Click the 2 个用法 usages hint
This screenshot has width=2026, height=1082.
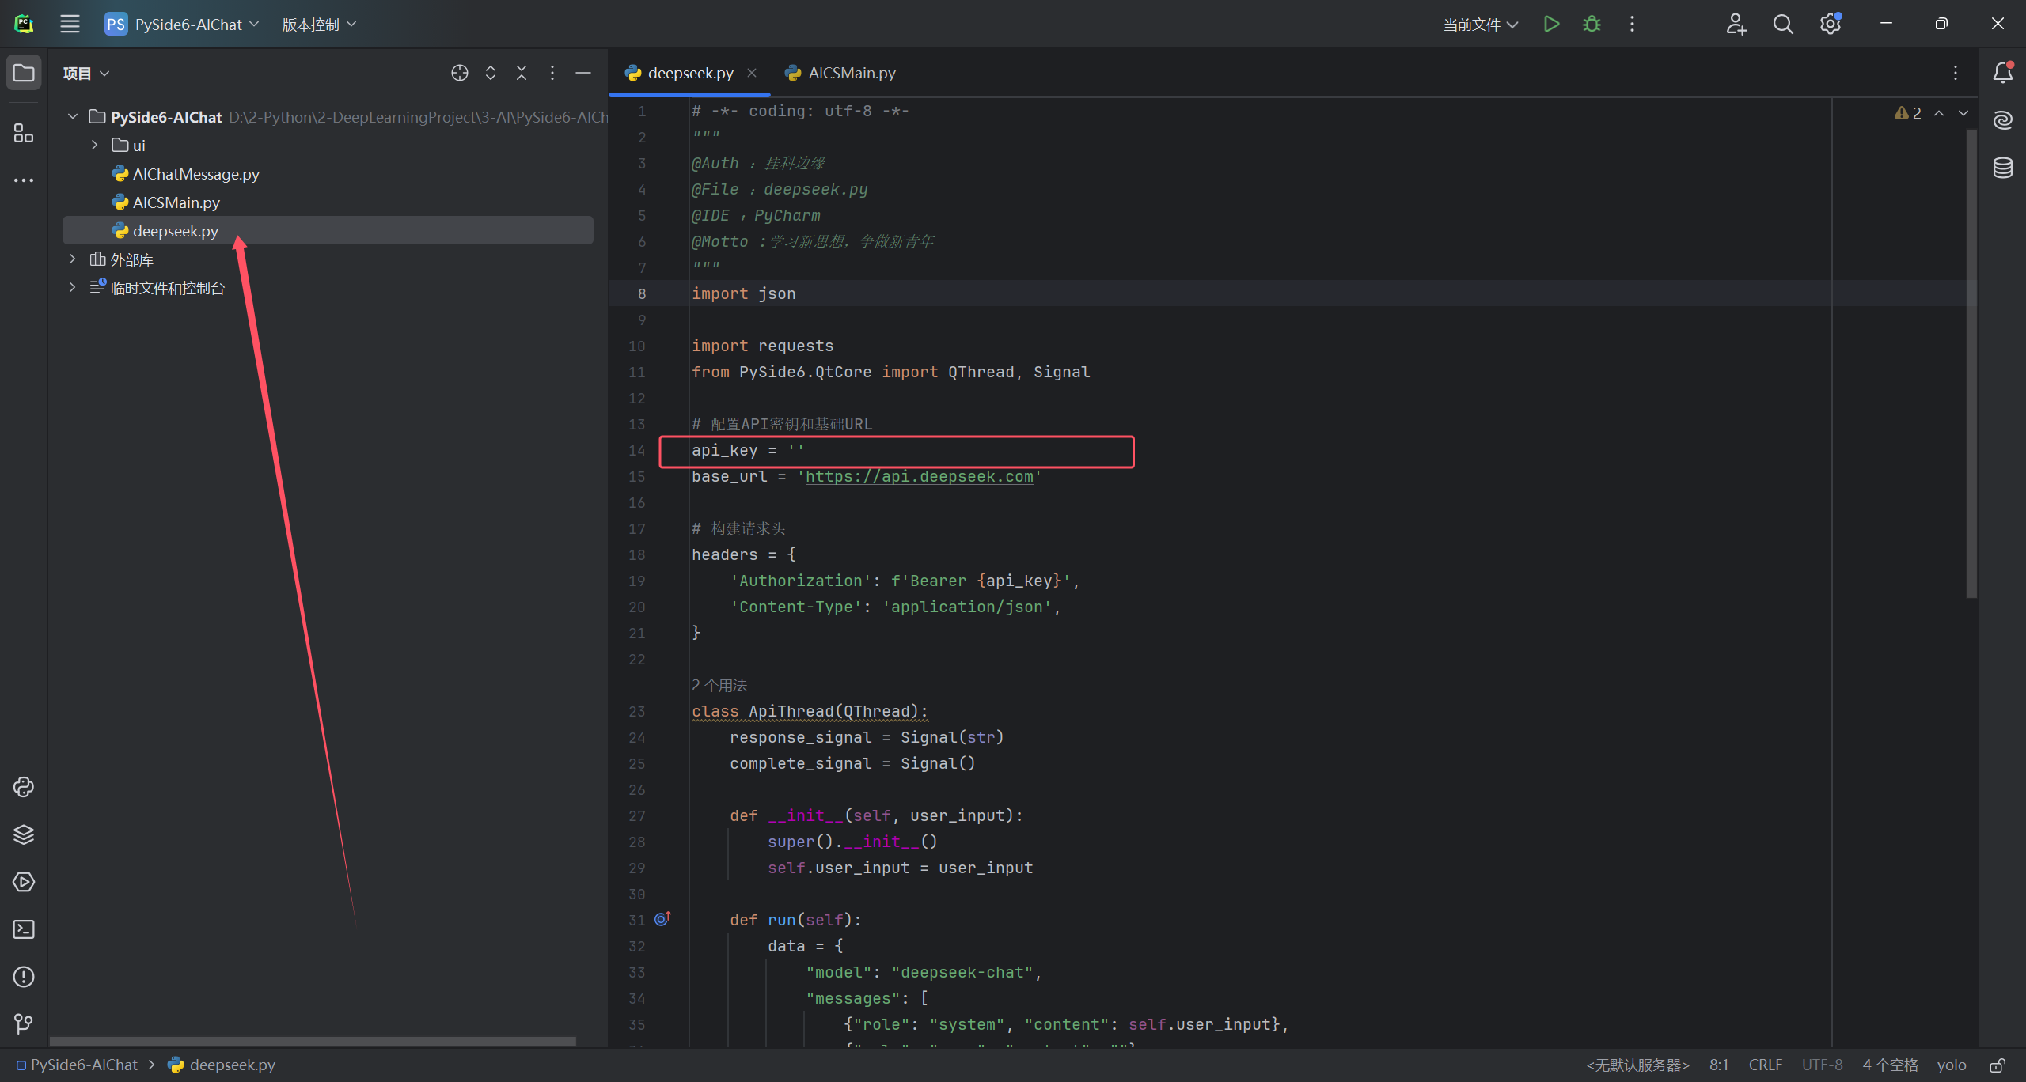719,685
